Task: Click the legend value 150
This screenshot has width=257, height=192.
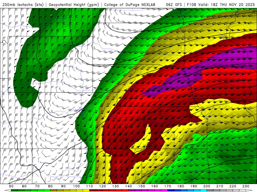Action: [x=141, y=186]
